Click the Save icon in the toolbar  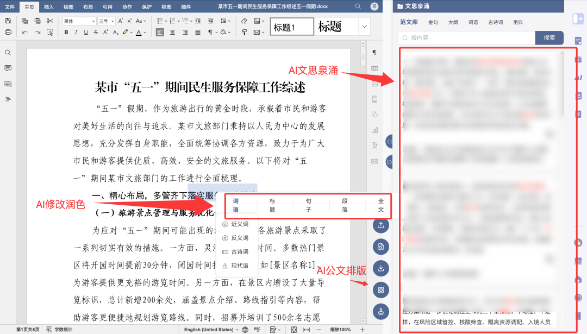point(8,21)
